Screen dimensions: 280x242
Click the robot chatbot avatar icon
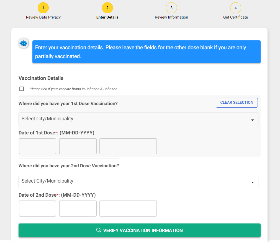(x=24, y=43)
